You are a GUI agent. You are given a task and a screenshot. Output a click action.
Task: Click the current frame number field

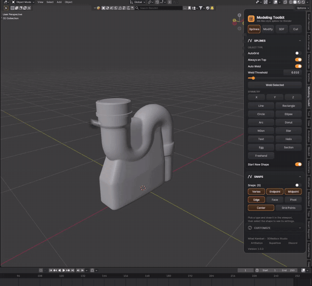pyautogui.click(x=245, y=270)
